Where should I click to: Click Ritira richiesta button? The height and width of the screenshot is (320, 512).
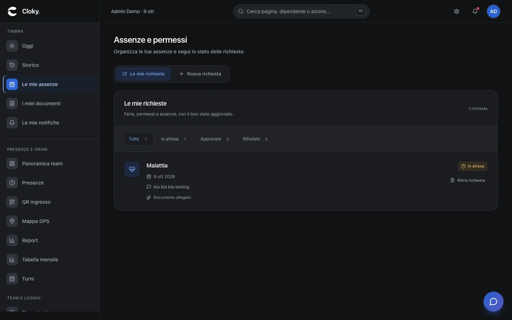[468, 180]
